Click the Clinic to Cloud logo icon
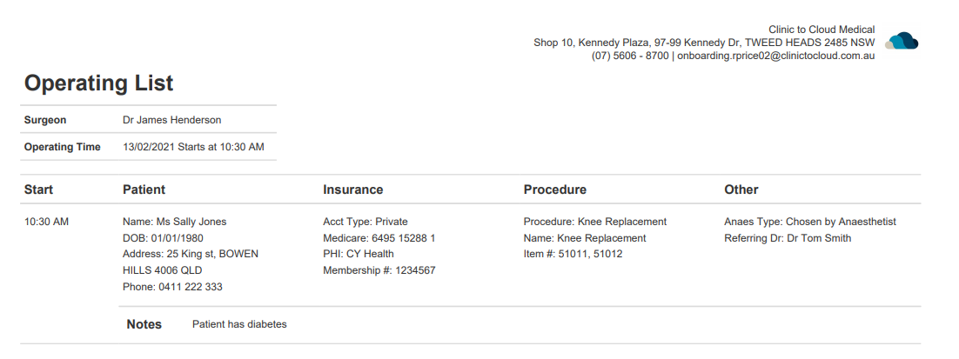 coord(902,41)
